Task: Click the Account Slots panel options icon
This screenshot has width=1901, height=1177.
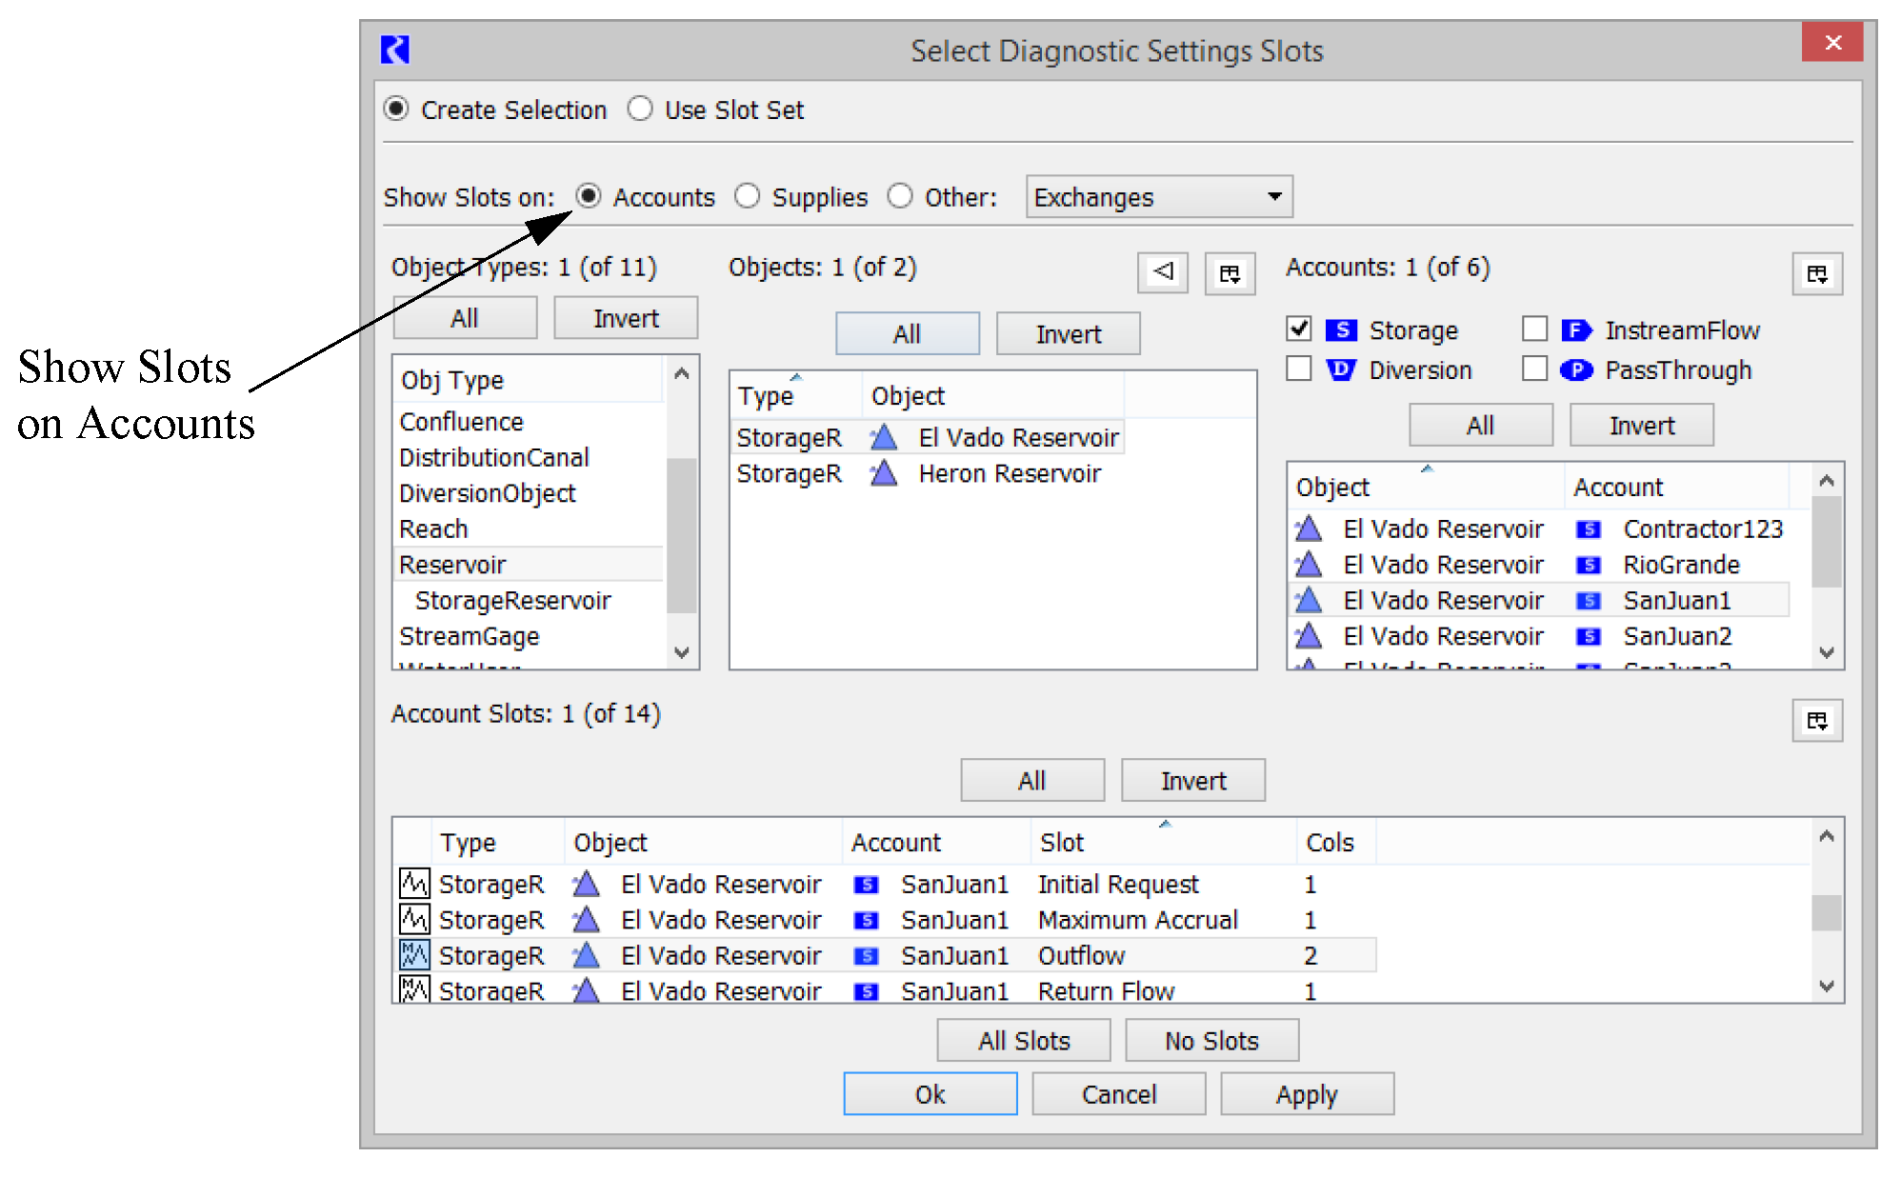Action: click(x=1816, y=721)
